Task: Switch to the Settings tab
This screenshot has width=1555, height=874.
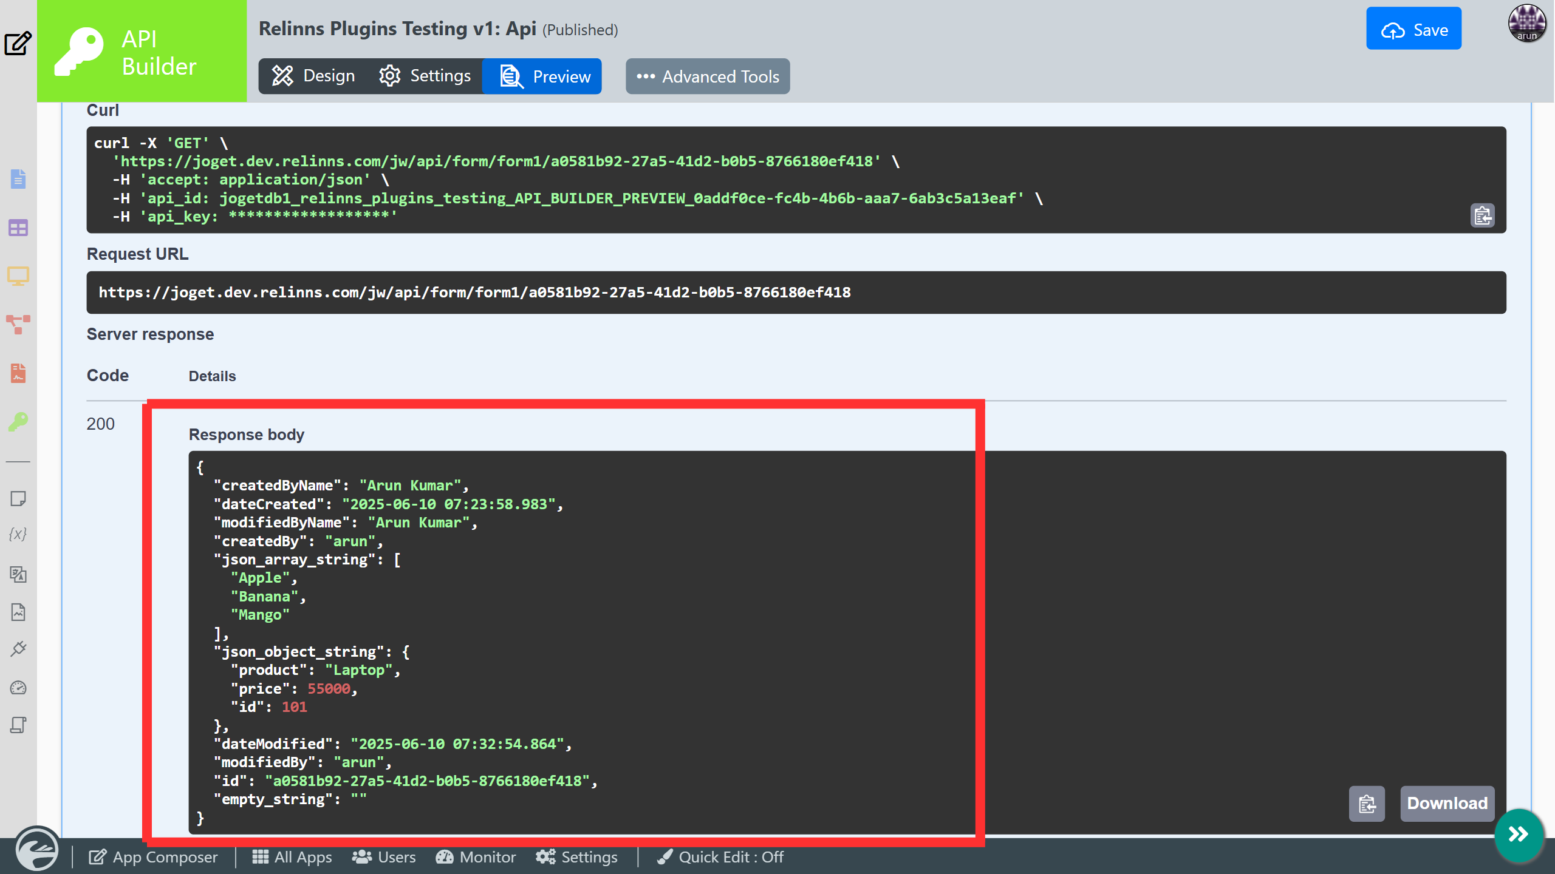Action: [425, 76]
